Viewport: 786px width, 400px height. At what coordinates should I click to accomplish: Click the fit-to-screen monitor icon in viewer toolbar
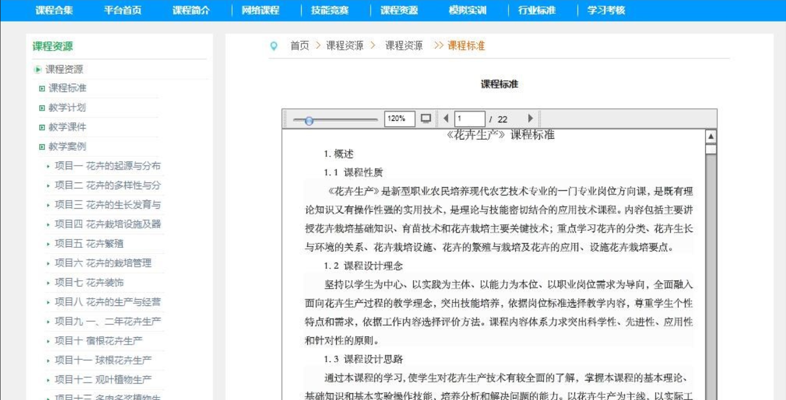426,119
